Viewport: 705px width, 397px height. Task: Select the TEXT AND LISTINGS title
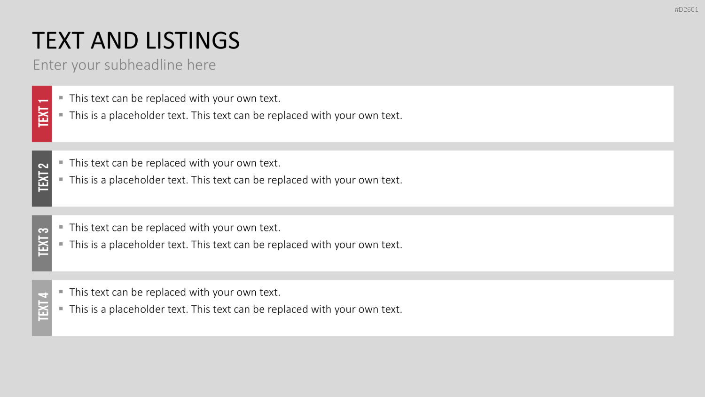click(x=136, y=40)
